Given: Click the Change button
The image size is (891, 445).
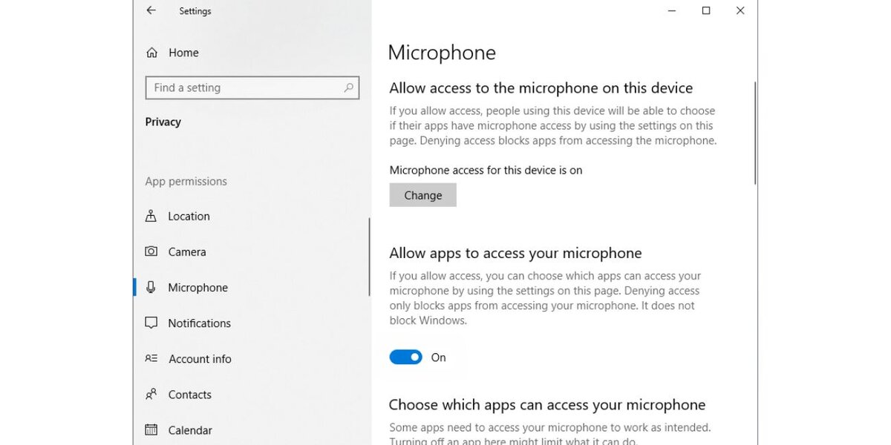Looking at the screenshot, I should [x=423, y=195].
